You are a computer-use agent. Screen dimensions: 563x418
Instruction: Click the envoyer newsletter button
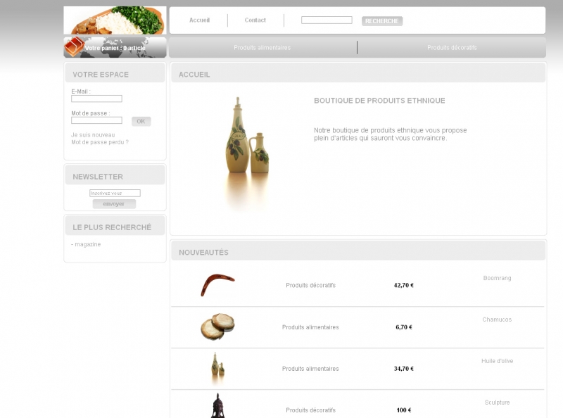[x=114, y=203]
